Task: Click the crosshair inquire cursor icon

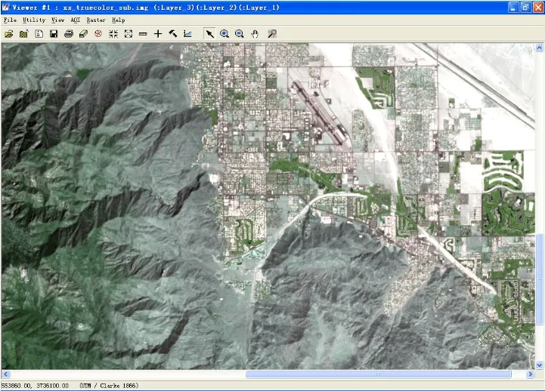Action: (x=158, y=34)
